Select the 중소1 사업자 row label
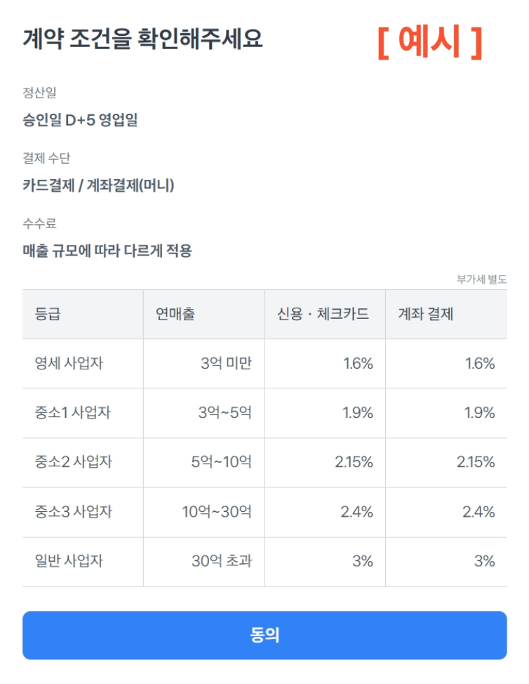 tap(73, 413)
